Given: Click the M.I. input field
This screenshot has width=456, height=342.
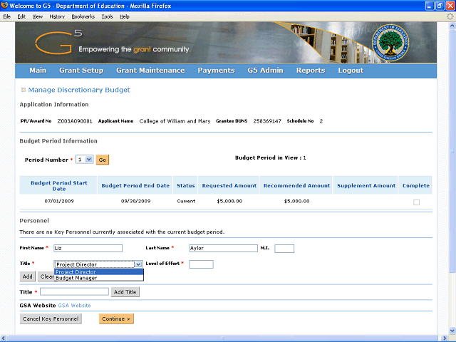Looking at the screenshot, I should pyautogui.click(x=284, y=249).
